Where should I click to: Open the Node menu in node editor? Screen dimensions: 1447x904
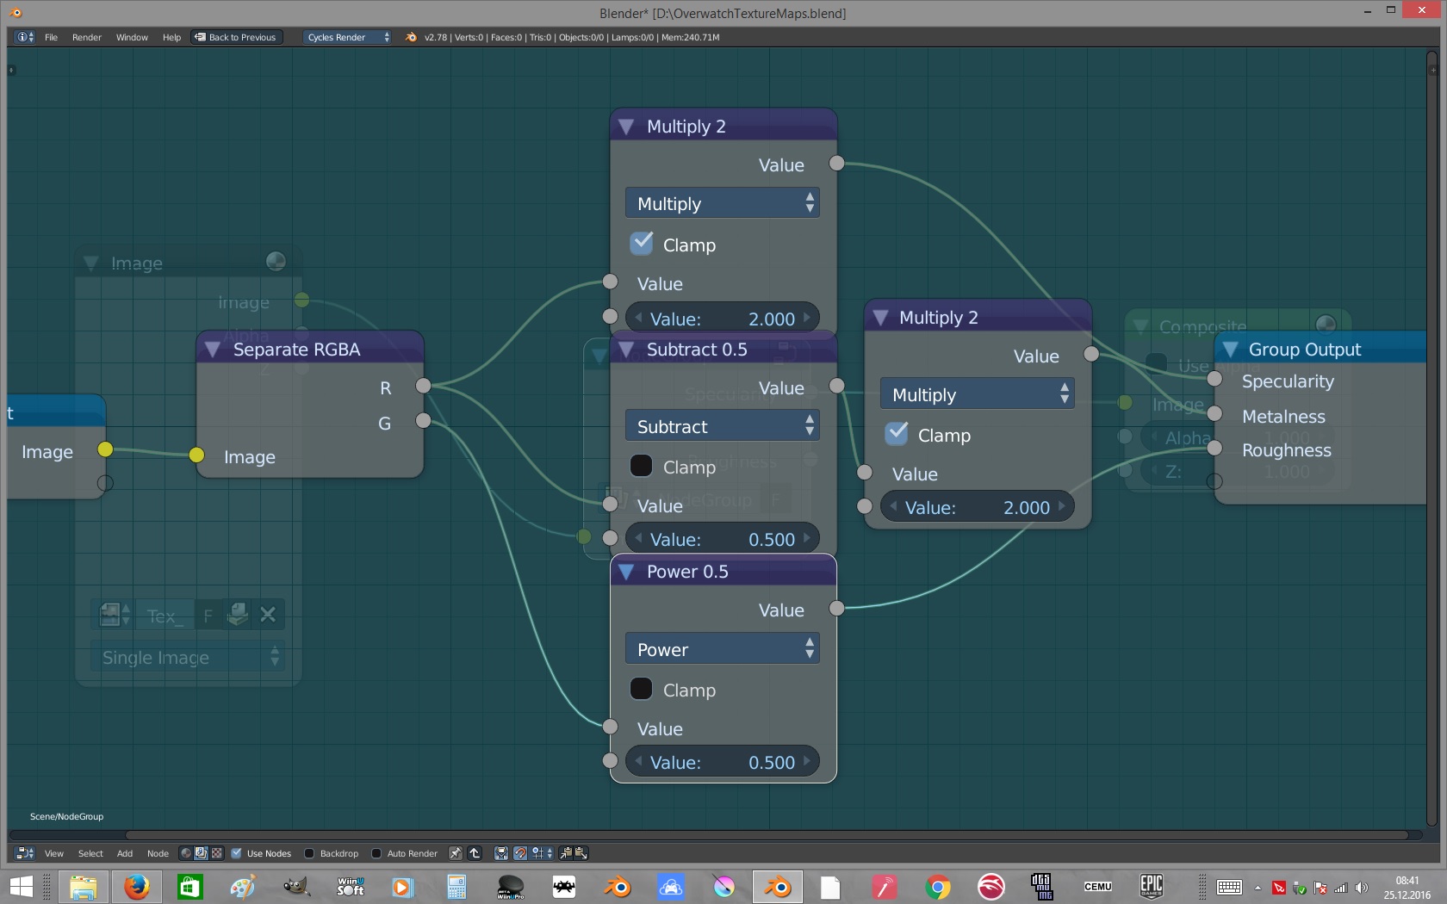point(158,853)
